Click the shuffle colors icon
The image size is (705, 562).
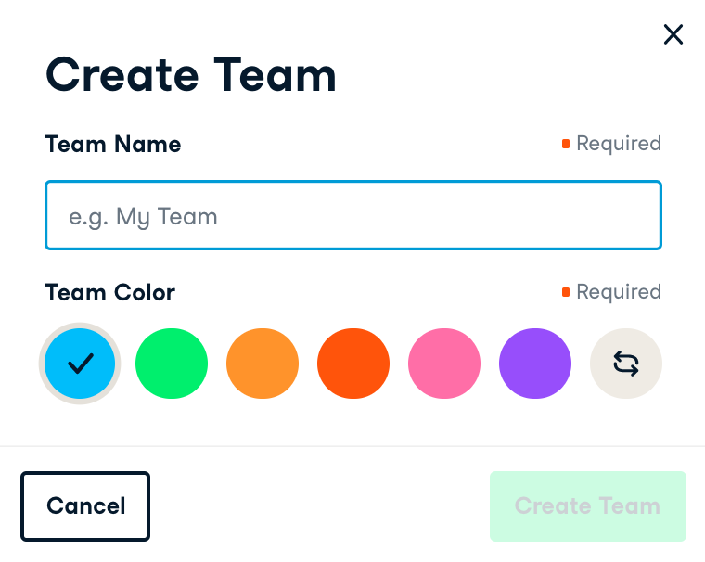click(626, 364)
